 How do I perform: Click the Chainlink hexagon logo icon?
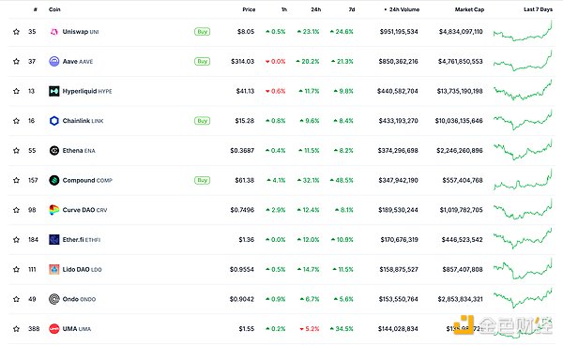(x=53, y=121)
